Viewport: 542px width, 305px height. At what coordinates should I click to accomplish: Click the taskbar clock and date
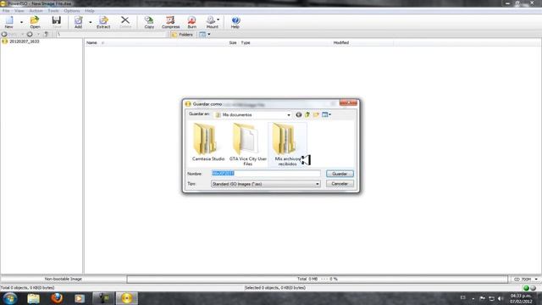[521, 298]
